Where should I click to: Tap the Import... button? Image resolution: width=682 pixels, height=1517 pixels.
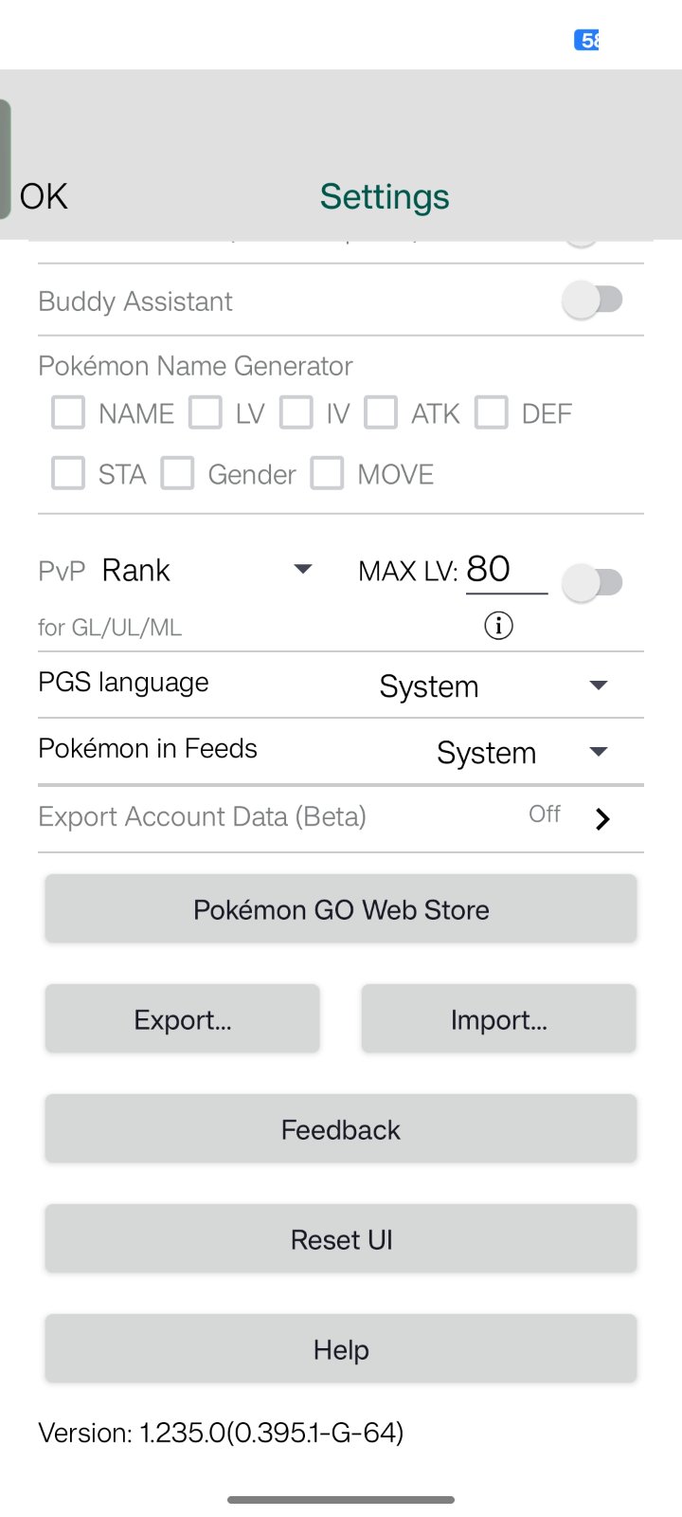click(x=499, y=1019)
